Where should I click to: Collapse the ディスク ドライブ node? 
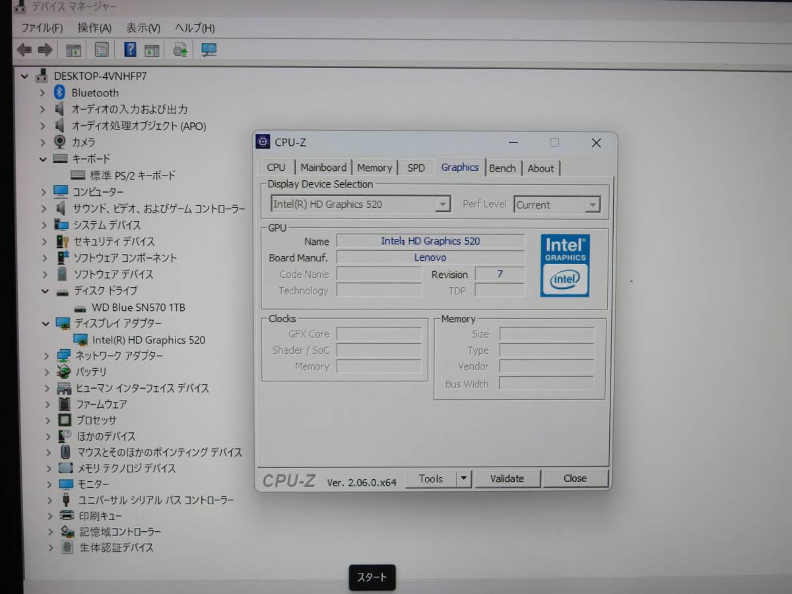(x=45, y=291)
